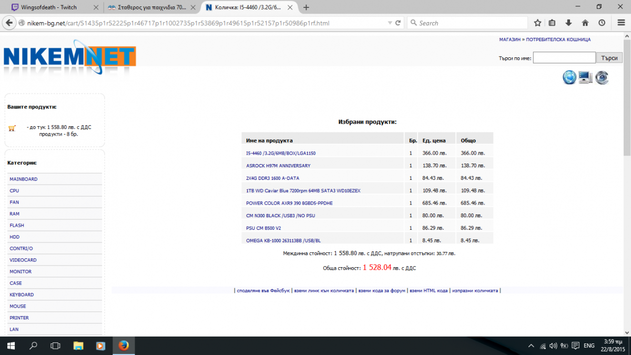Click the globe icon below the search box
The image size is (631, 355).
click(569, 77)
